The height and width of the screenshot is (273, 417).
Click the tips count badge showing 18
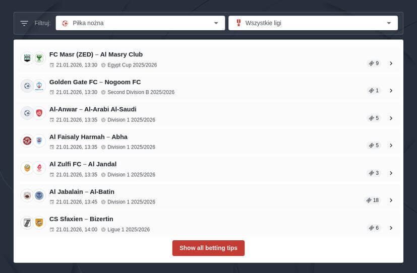click(373, 200)
